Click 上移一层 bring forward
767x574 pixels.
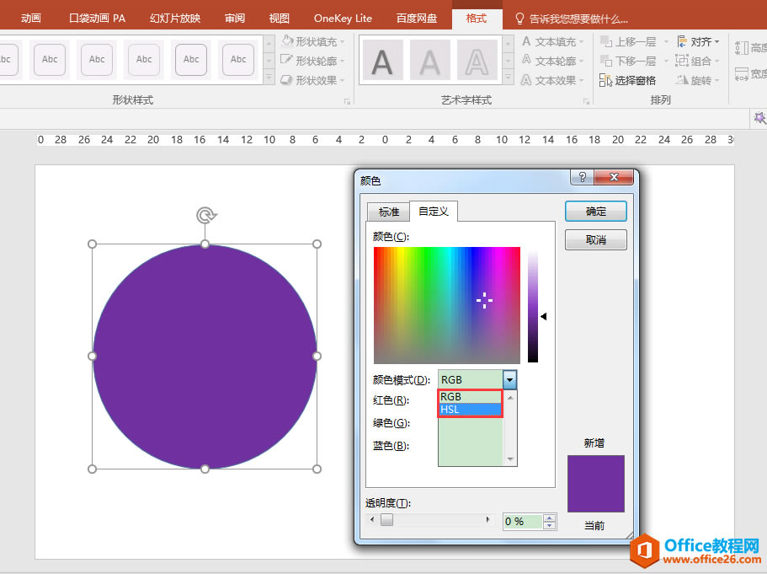(629, 41)
